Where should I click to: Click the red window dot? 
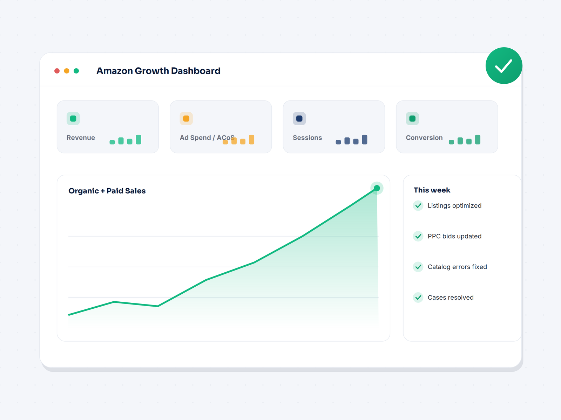(x=57, y=71)
